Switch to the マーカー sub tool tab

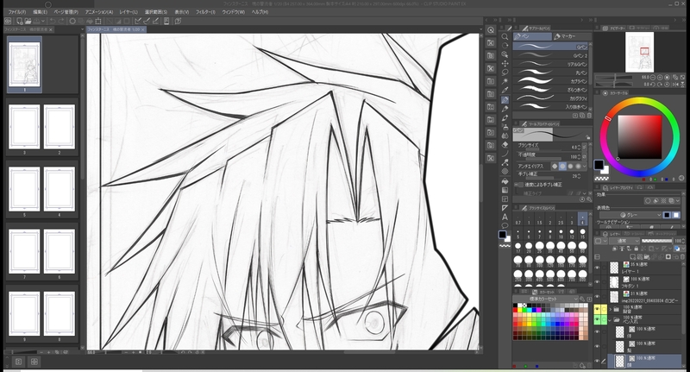571,36
